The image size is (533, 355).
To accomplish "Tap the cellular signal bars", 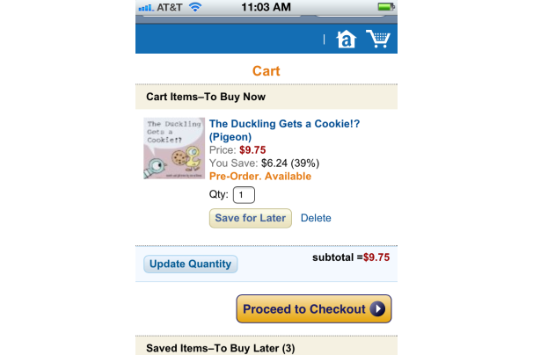I will tap(146, 7).
